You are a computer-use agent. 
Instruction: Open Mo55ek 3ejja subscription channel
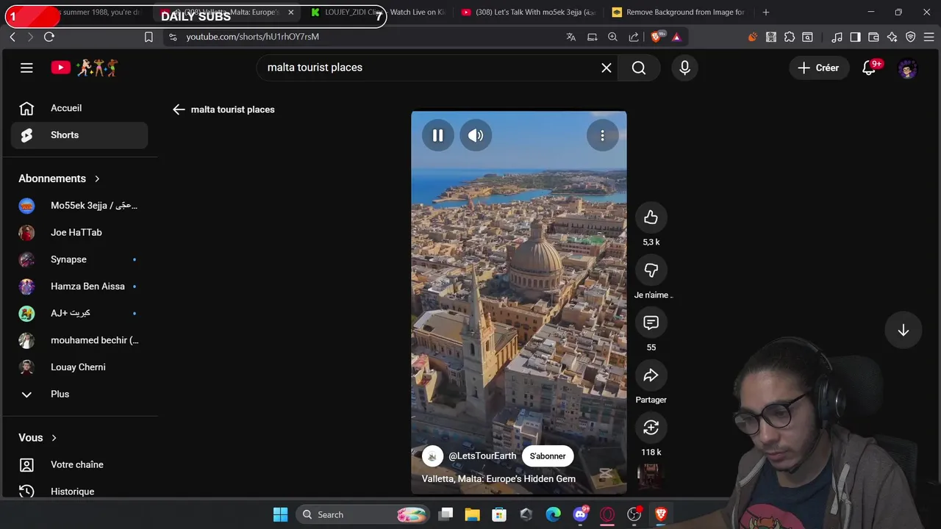click(x=79, y=206)
